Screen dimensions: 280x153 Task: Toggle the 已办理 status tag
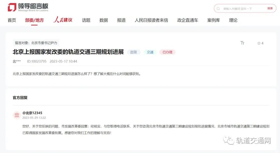click(167, 52)
